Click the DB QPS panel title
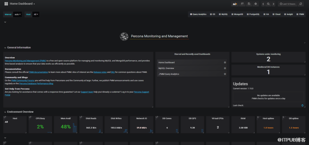 click(192, 119)
